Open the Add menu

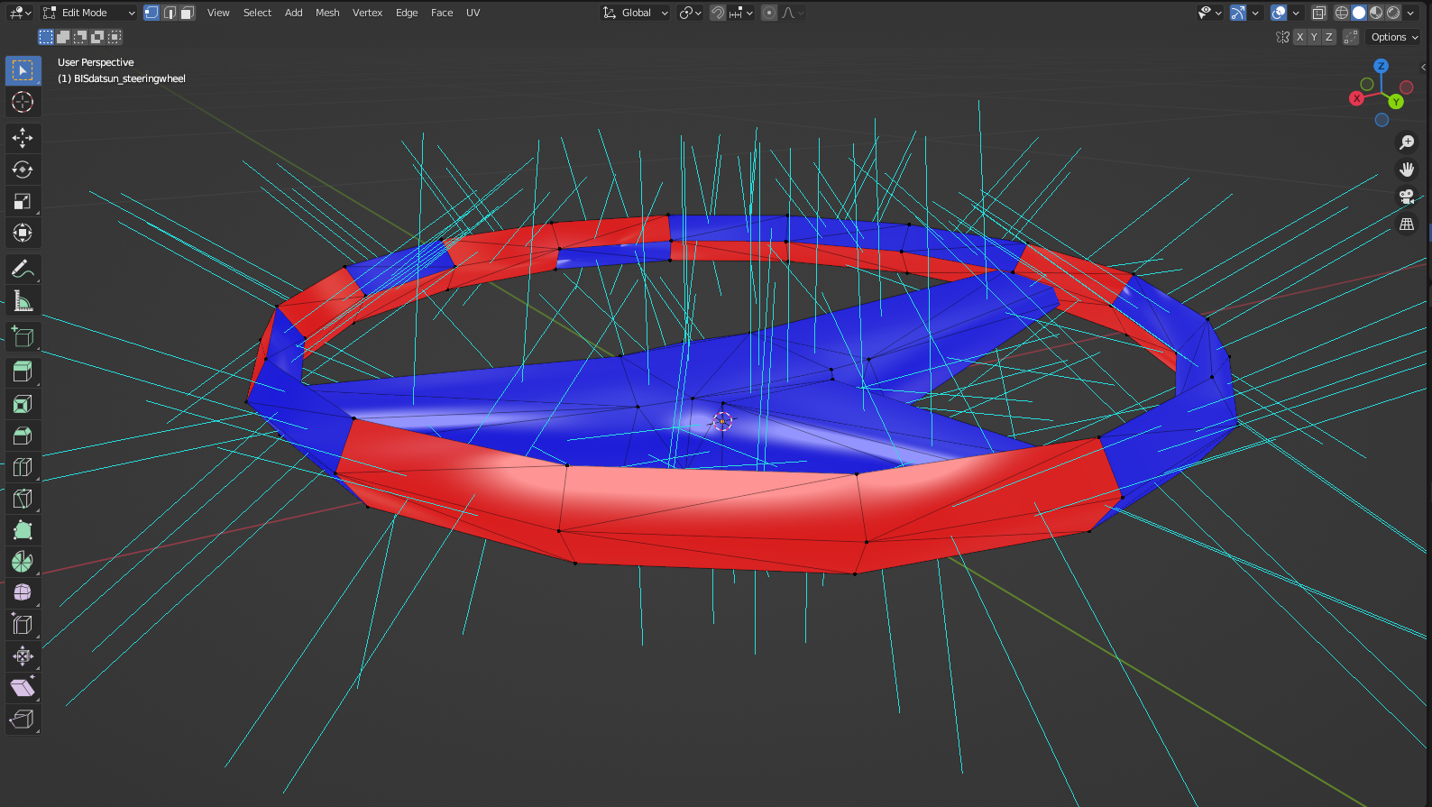click(x=294, y=13)
